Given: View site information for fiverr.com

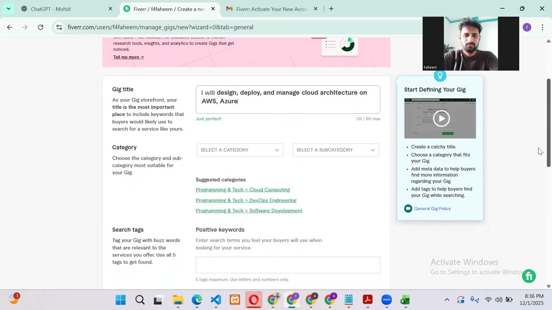Looking at the screenshot, I should 59,27.
